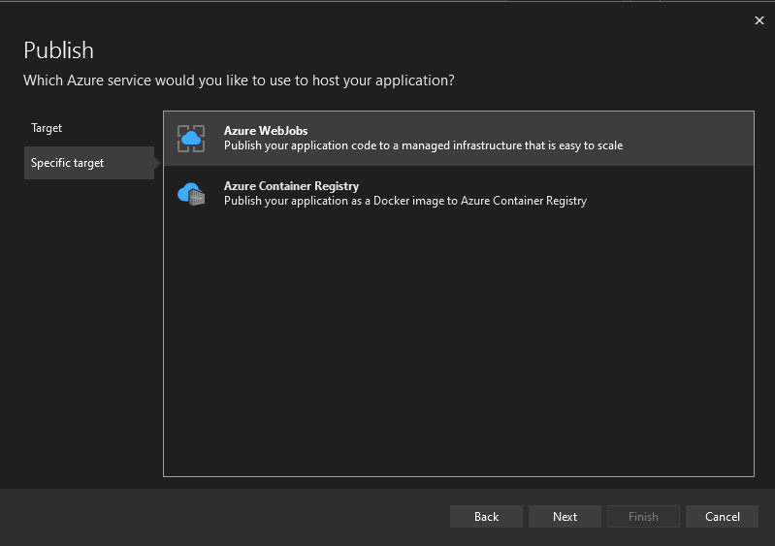This screenshot has height=546, width=775.
Task: Open the Specific target step
Action: (89, 163)
